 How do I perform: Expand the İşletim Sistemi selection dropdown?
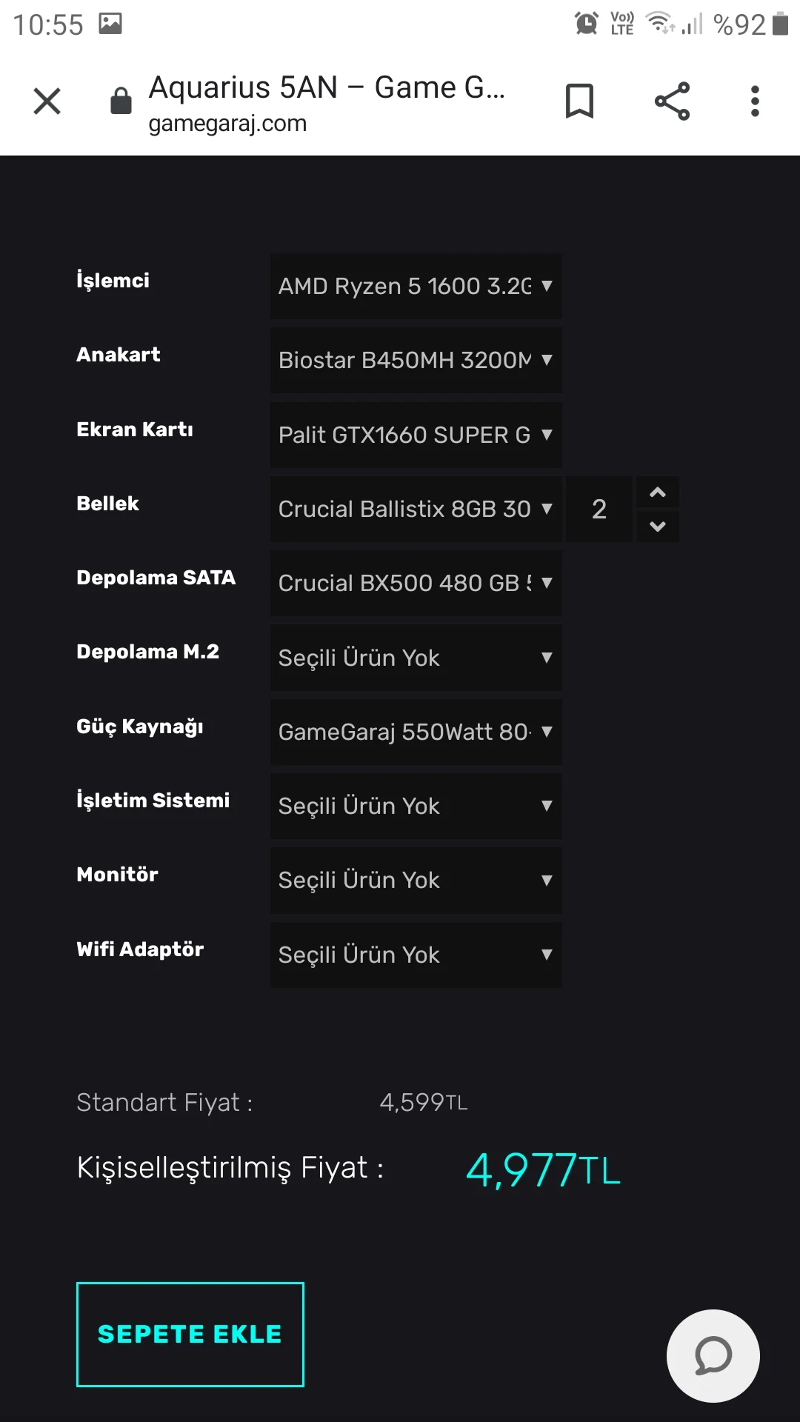(x=416, y=807)
